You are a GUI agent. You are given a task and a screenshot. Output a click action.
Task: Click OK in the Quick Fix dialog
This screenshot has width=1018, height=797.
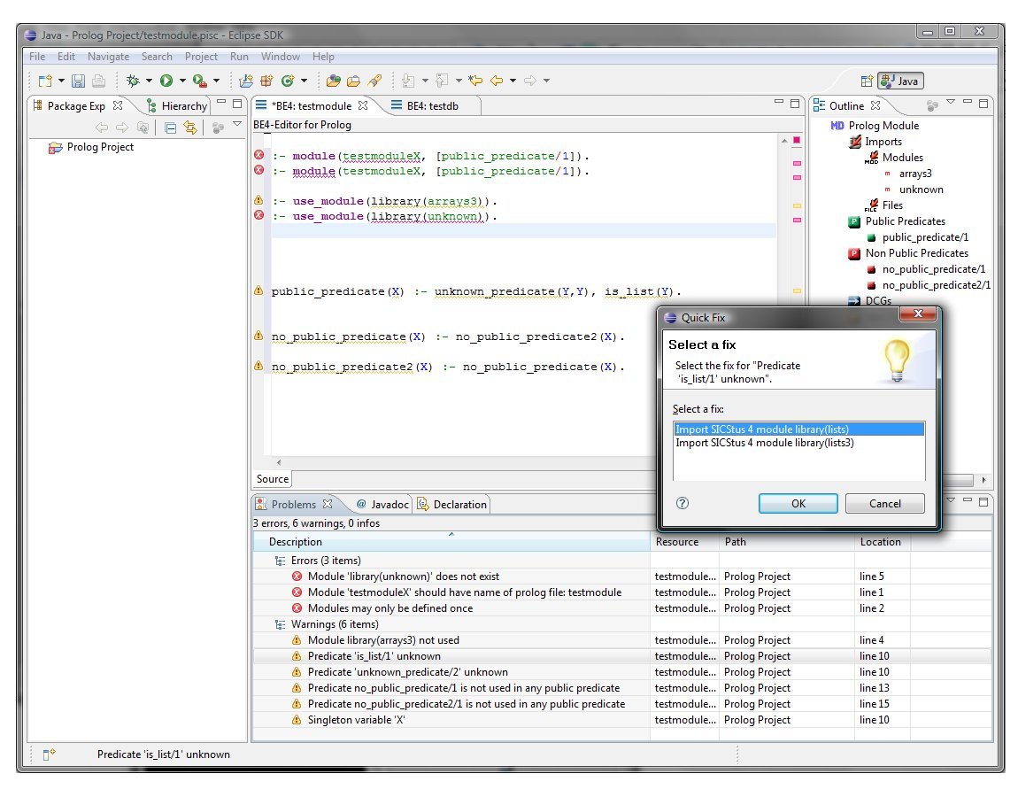(798, 503)
